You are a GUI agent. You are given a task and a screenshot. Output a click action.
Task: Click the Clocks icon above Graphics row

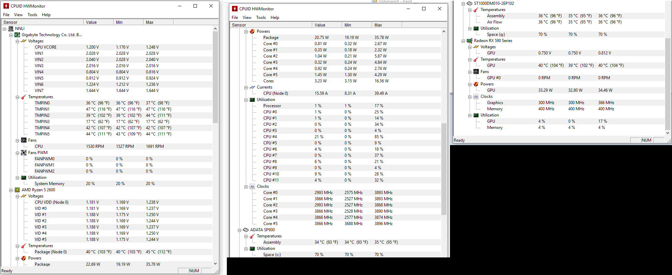point(476,96)
